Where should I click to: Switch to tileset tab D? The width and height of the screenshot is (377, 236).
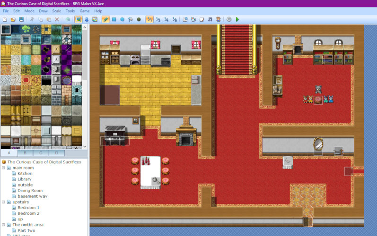[x=57, y=153]
